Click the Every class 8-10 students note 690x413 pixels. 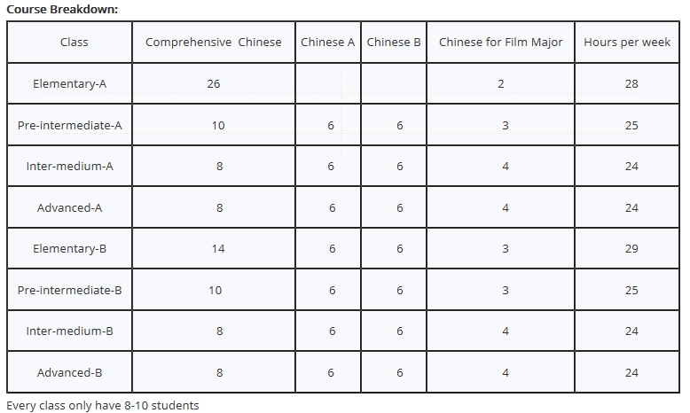pyautogui.click(x=103, y=405)
